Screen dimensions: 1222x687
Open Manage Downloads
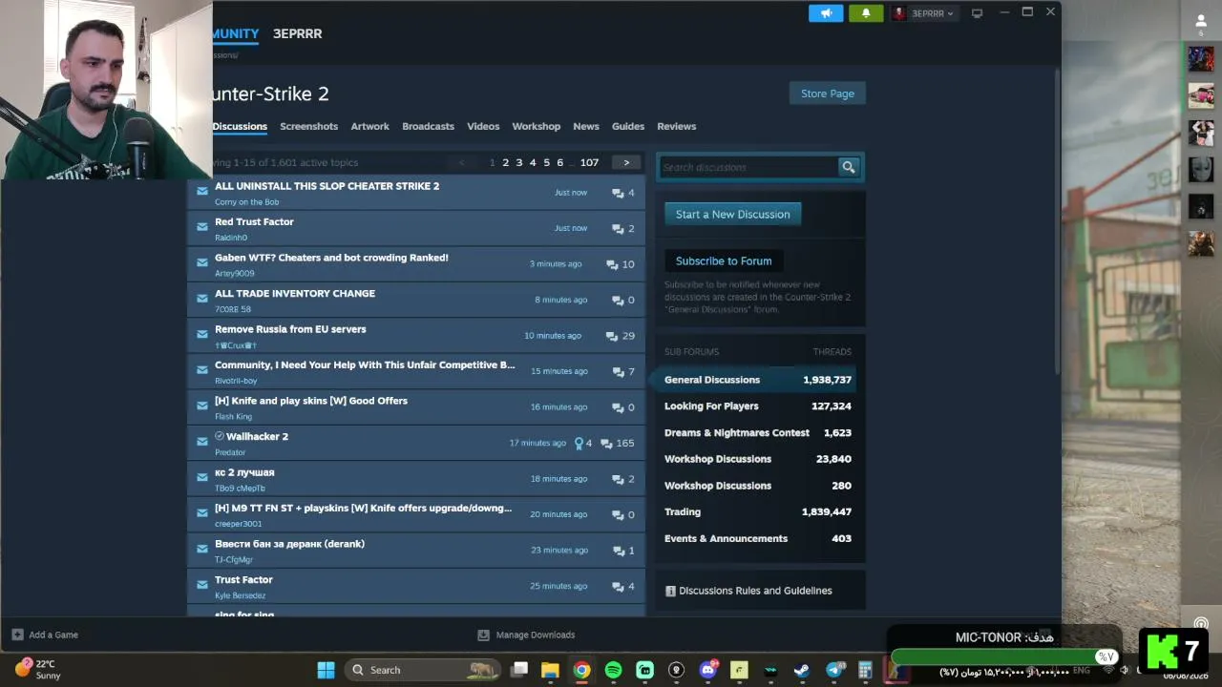click(526, 635)
